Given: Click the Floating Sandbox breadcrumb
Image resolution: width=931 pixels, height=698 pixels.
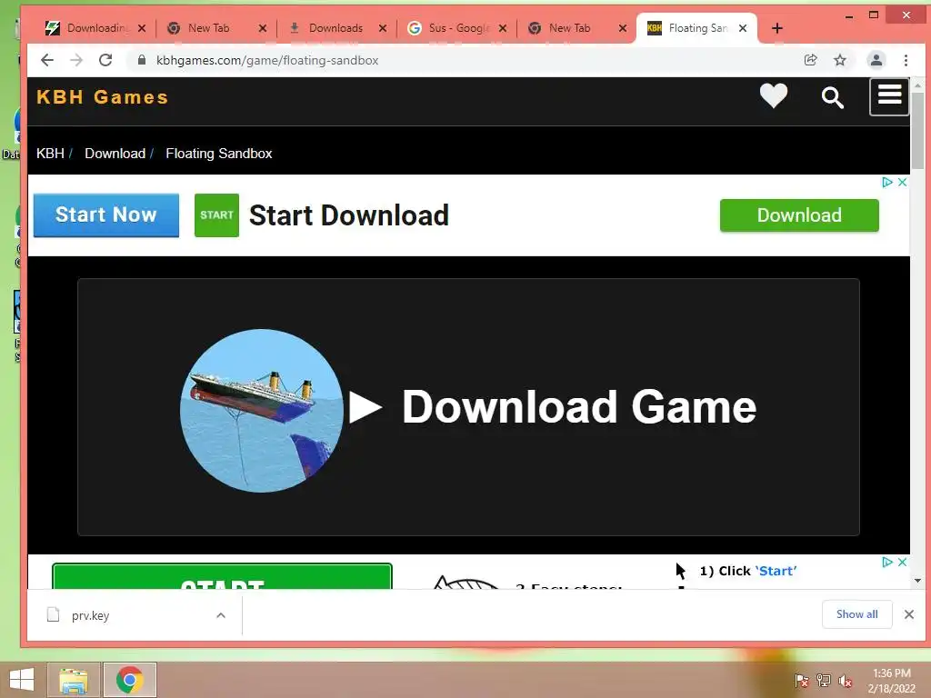Looking at the screenshot, I should pos(218,153).
